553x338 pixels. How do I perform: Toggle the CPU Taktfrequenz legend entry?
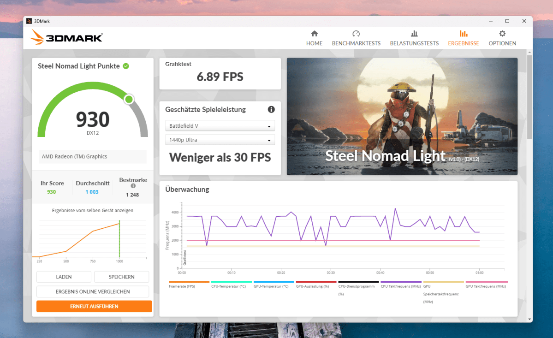pyautogui.click(x=401, y=285)
